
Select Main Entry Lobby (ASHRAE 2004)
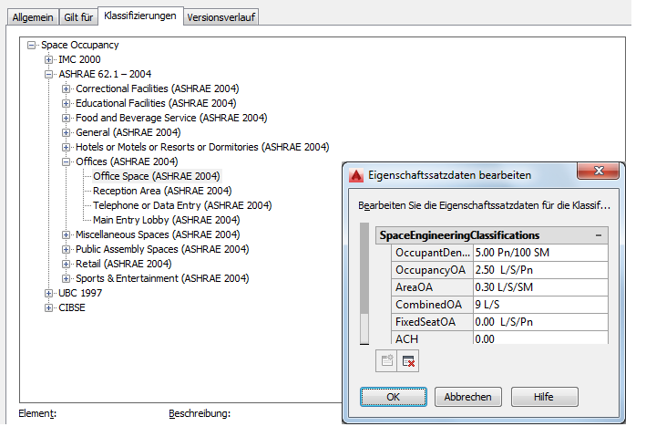click(x=167, y=220)
